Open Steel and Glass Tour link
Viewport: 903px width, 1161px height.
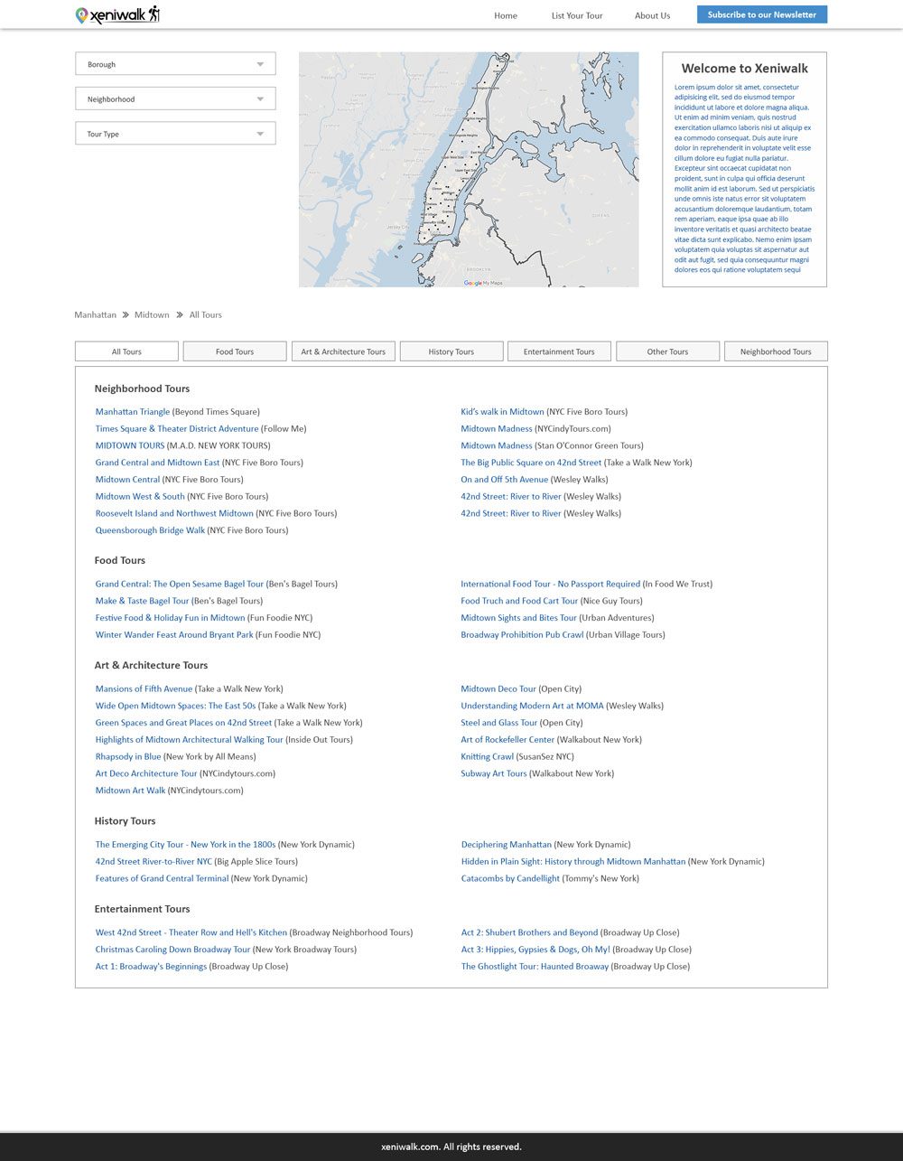pyautogui.click(x=499, y=723)
